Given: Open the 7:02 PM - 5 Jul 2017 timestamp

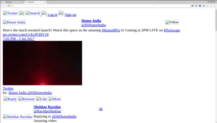Looking at the screenshot, I should pyautogui.click(x=18, y=39).
